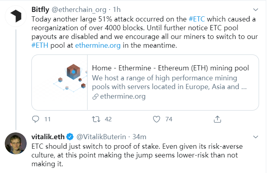
Task: Like the Bitfly tweet with the heart icon
Action: point(156,119)
